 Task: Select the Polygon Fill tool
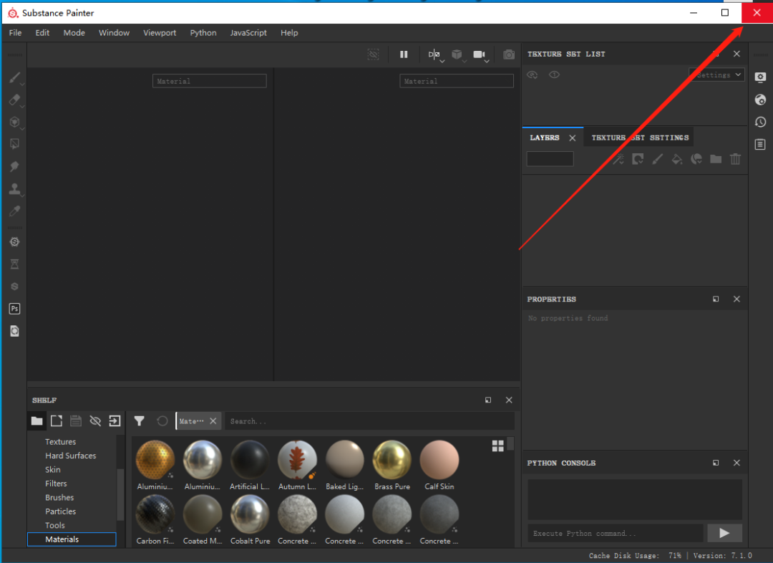14,144
